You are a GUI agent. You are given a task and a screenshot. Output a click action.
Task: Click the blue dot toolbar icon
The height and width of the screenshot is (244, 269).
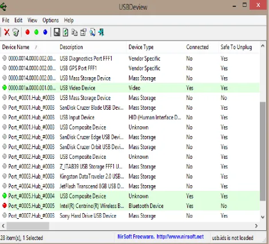click(x=45, y=32)
